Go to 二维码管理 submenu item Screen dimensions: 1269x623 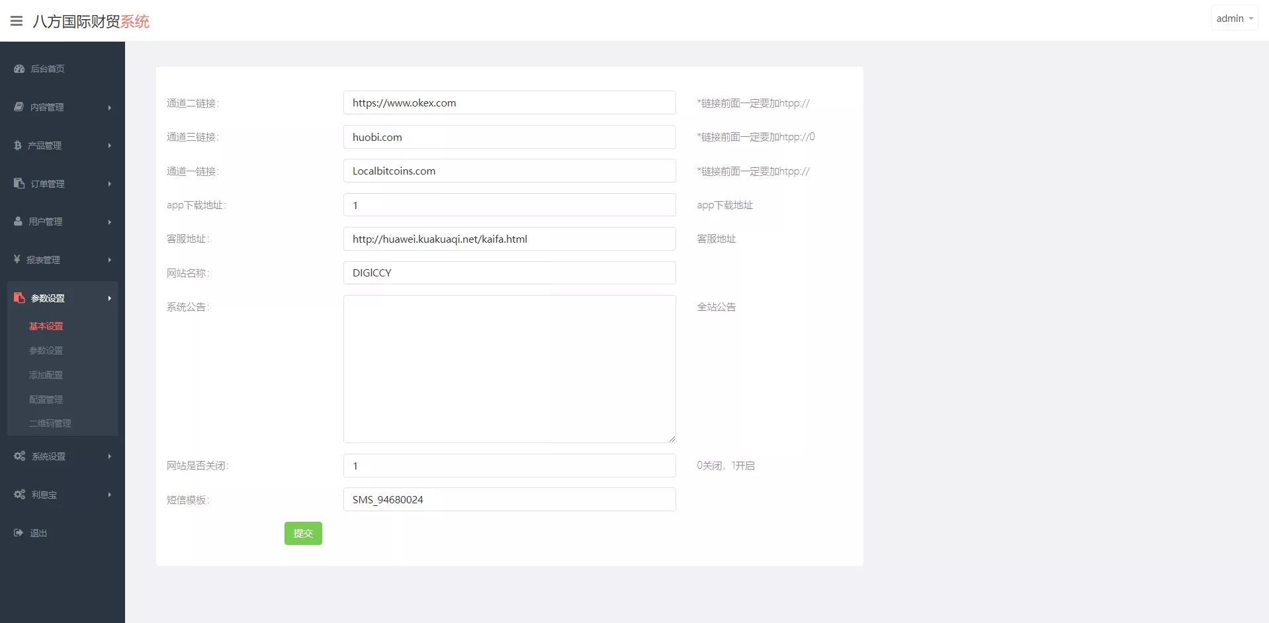[x=50, y=423]
